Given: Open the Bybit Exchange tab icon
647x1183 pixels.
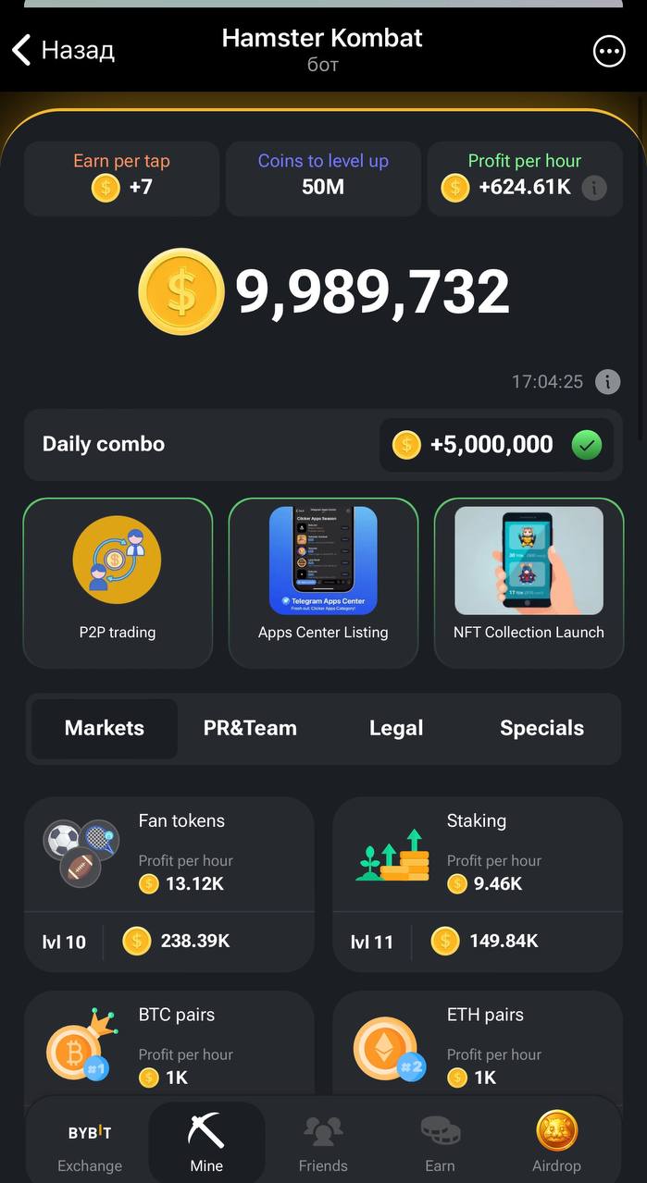Looking at the screenshot, I should click(90, 1132).
